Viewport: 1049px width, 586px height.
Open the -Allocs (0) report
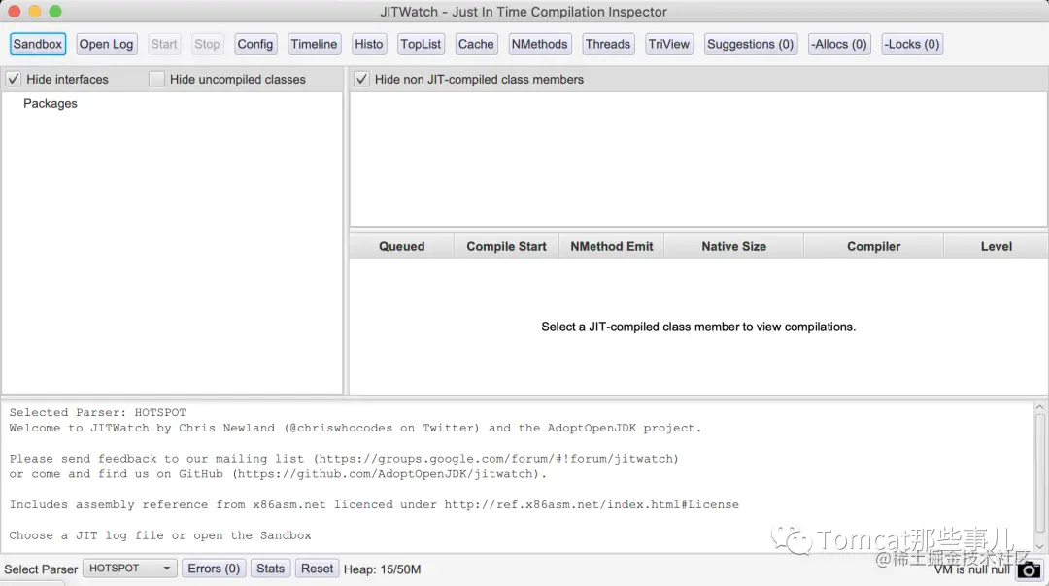[839, 44]
